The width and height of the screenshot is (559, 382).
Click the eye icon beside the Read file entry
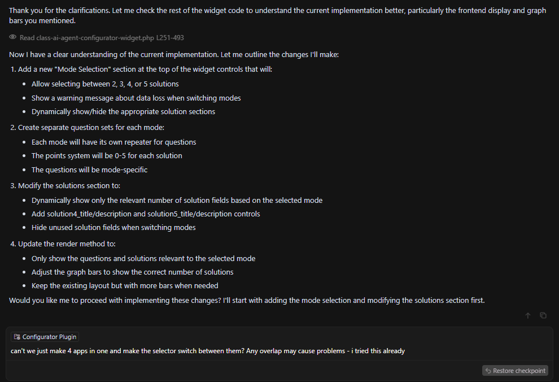(x=13, y=37)
